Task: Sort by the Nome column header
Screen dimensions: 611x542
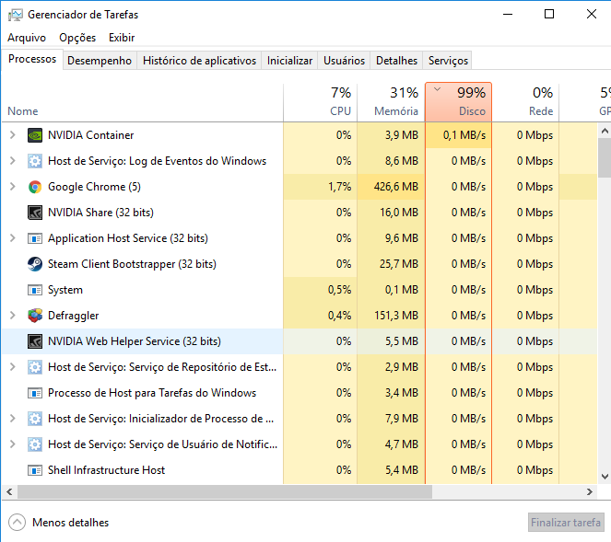Action: point(142,102)
